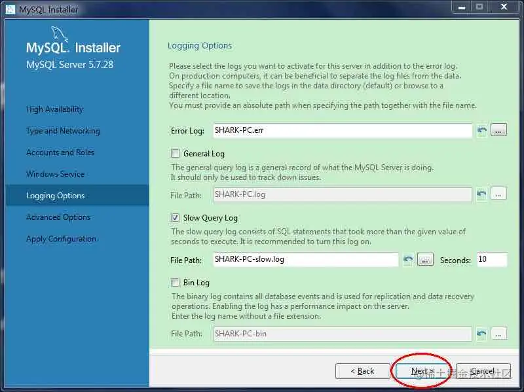Image resolution: width=524 pixels, height=392 pixels.
Task: Go to the High Availability step
Action: coord(55,109)
